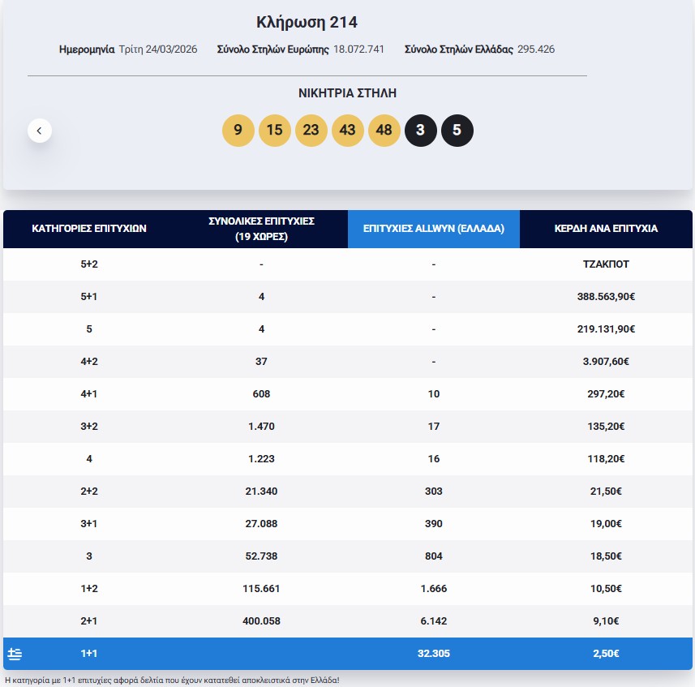Click the Κλήρωση 214 title
Screen dimensions: 695x687
307,22
